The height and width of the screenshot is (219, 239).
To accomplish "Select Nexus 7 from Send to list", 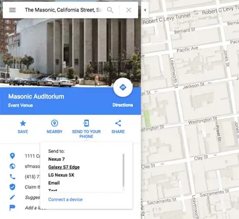I will 56,159.
